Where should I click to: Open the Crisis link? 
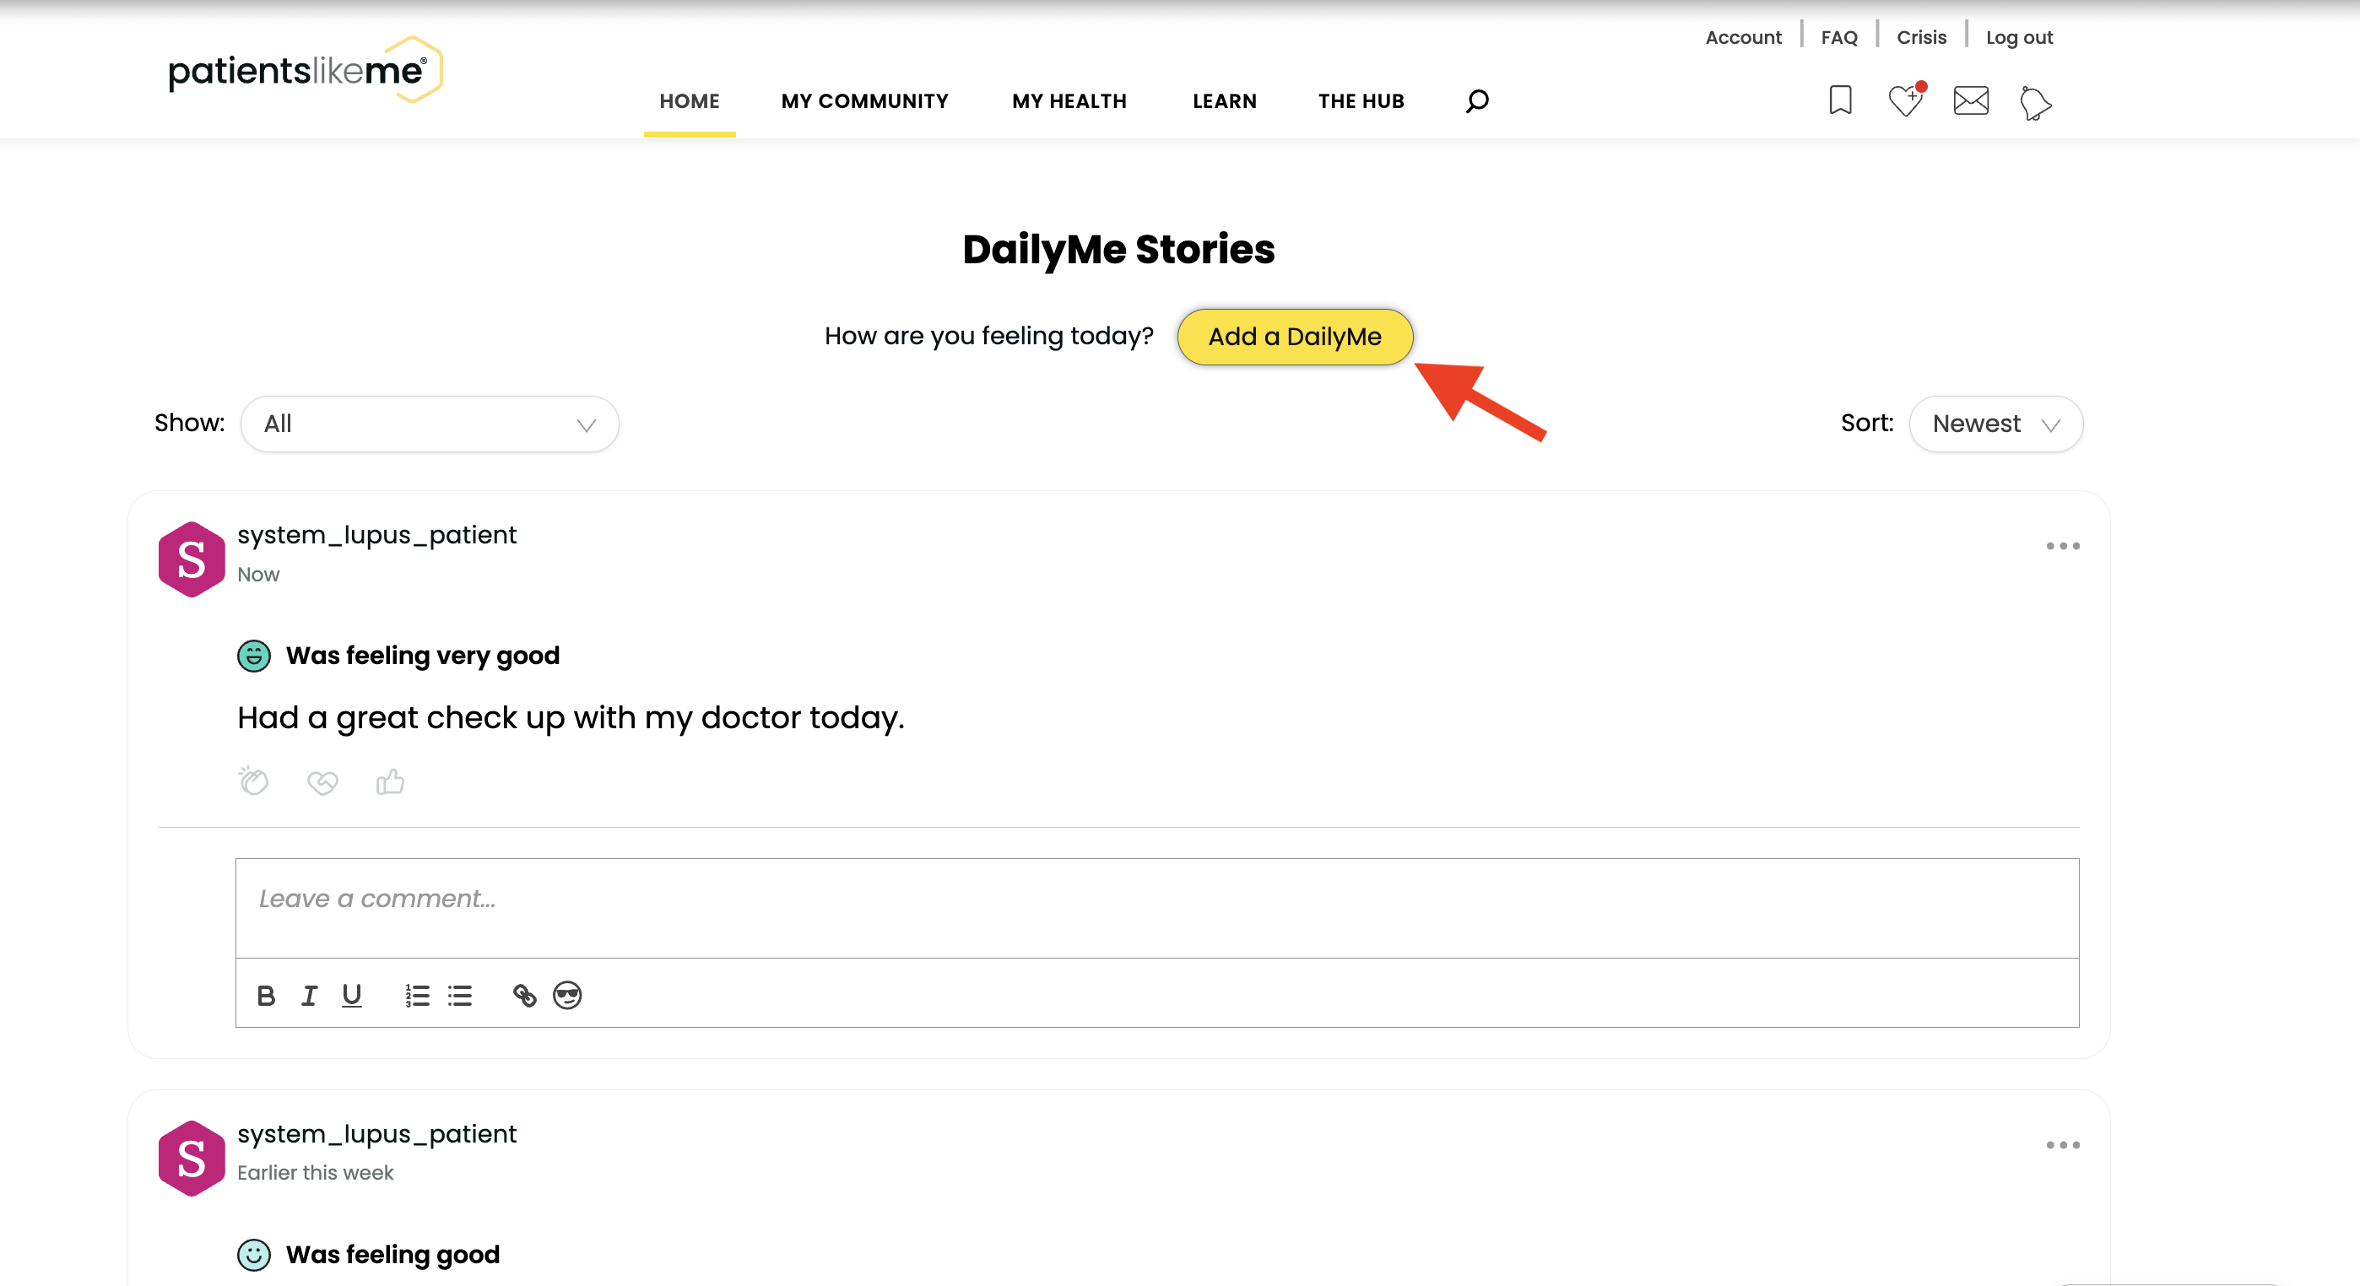pos(1921,38)
